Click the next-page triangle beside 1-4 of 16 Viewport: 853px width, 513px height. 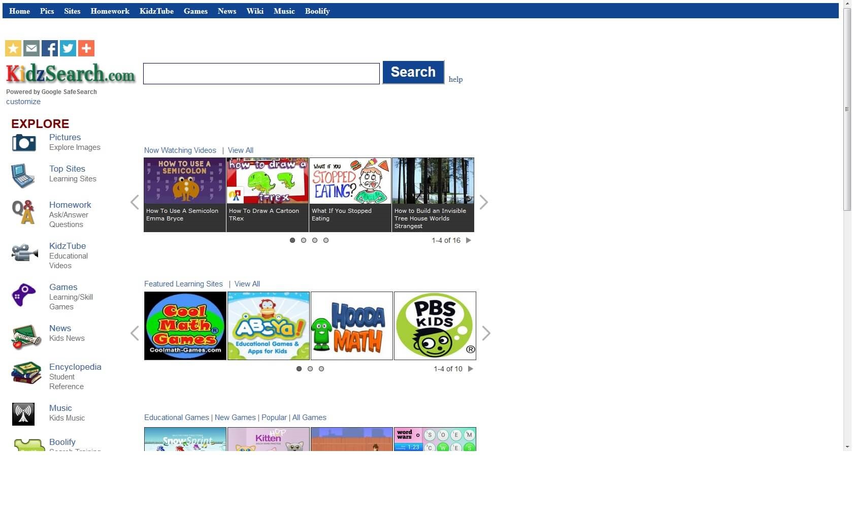click(x=469, y=240)
